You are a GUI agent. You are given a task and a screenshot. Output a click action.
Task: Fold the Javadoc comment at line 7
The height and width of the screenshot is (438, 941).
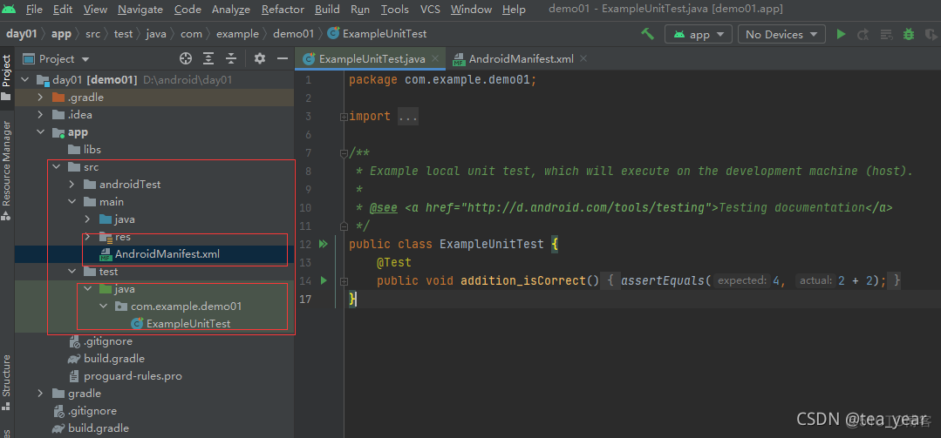click(344, 152)
